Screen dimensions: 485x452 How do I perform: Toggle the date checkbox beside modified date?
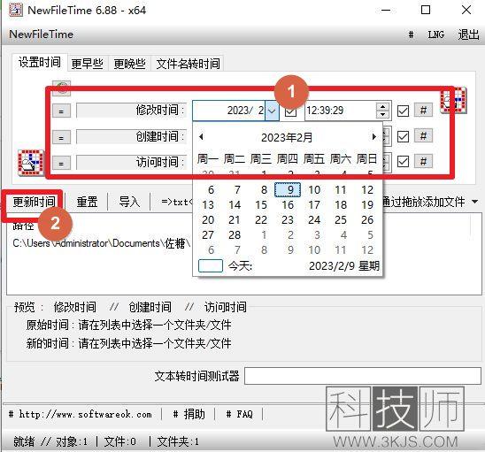pos(290,111)
